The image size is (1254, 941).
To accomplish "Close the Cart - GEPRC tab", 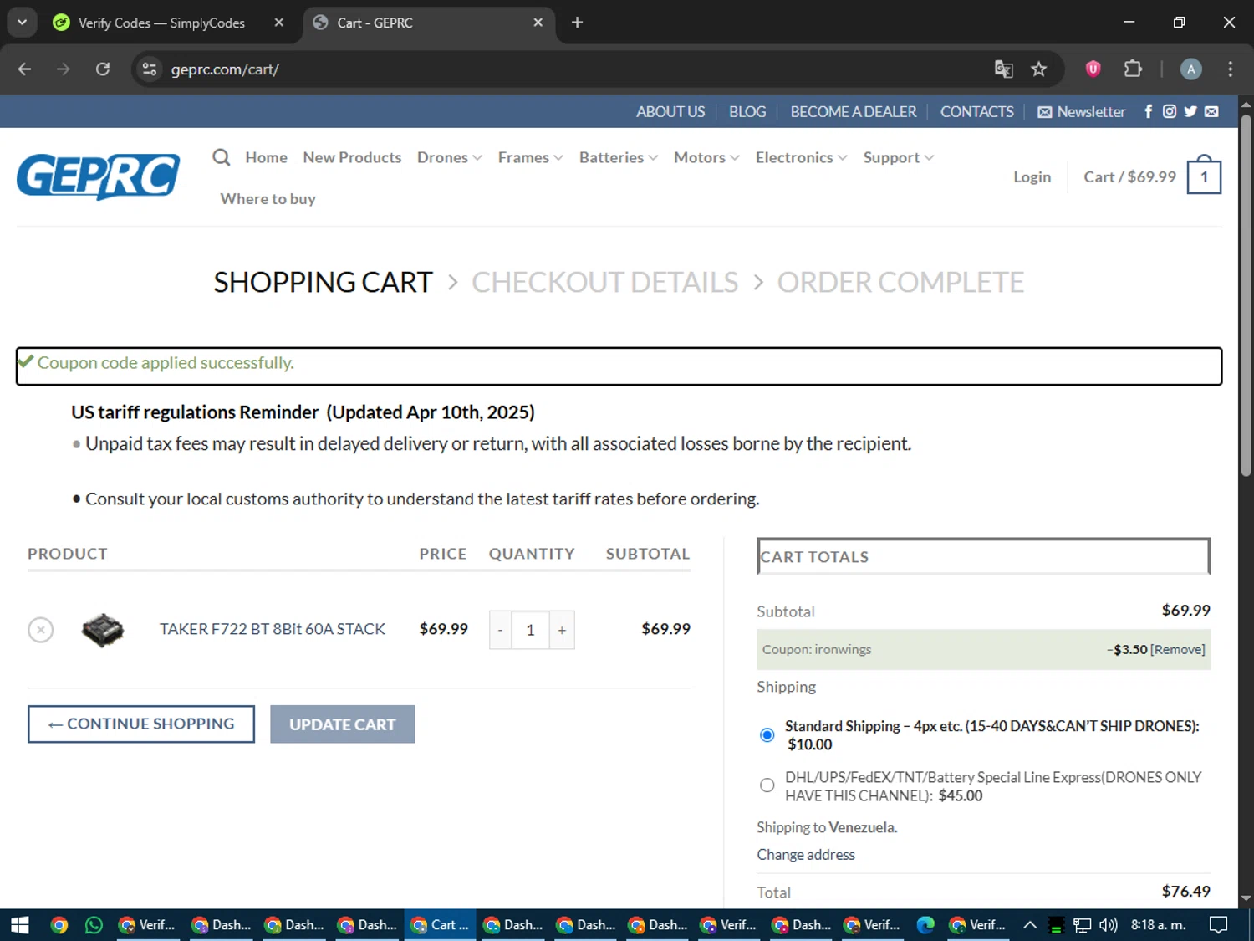I will coord(538,23).
